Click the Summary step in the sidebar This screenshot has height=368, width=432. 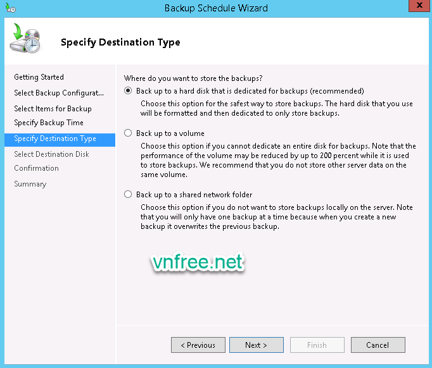coord(30,184)
